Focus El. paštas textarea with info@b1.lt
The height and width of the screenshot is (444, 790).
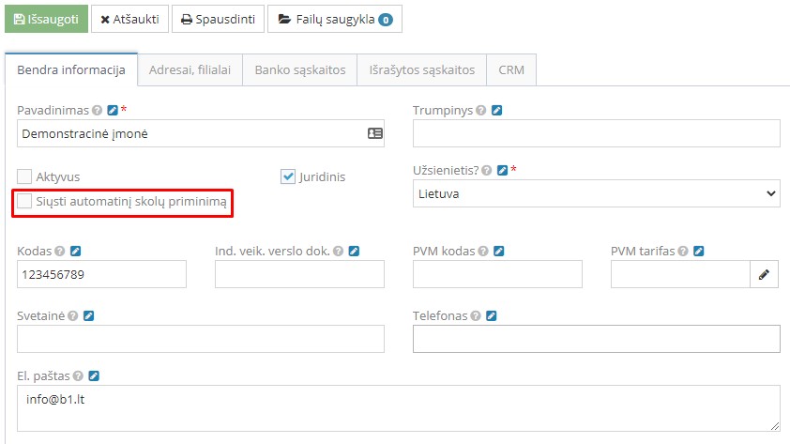click(x=399, y=408)
